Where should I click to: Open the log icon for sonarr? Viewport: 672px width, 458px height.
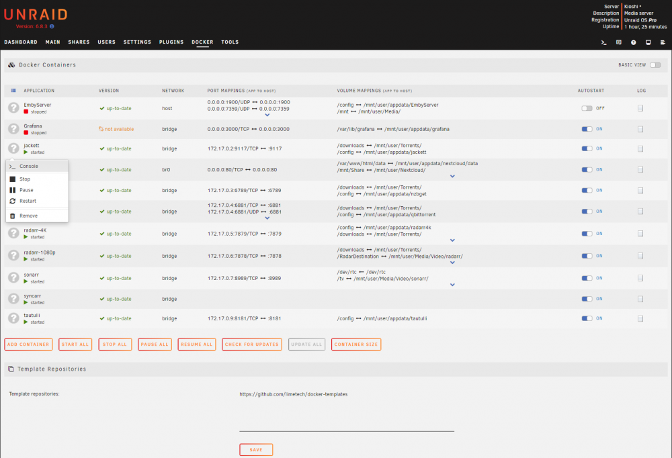pos(640,278)
